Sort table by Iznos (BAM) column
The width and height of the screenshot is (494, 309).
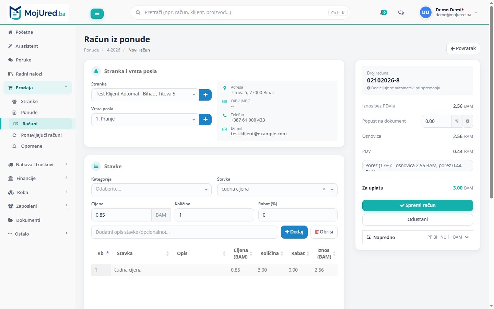(327, 253)
